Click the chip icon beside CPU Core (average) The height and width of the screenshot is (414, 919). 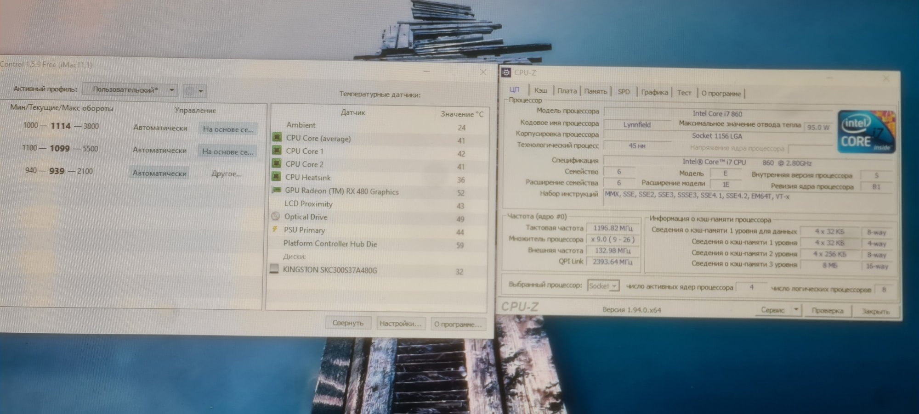tap(277, 137)
